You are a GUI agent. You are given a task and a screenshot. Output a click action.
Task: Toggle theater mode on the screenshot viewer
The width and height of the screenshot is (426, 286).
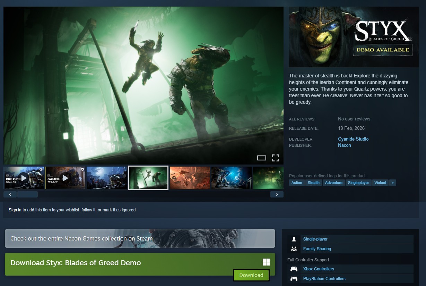point(262,158)
